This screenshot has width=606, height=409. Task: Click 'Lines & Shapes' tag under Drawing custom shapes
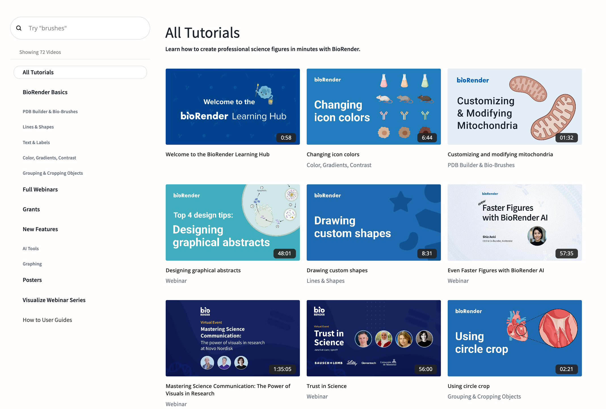[326, 281]
